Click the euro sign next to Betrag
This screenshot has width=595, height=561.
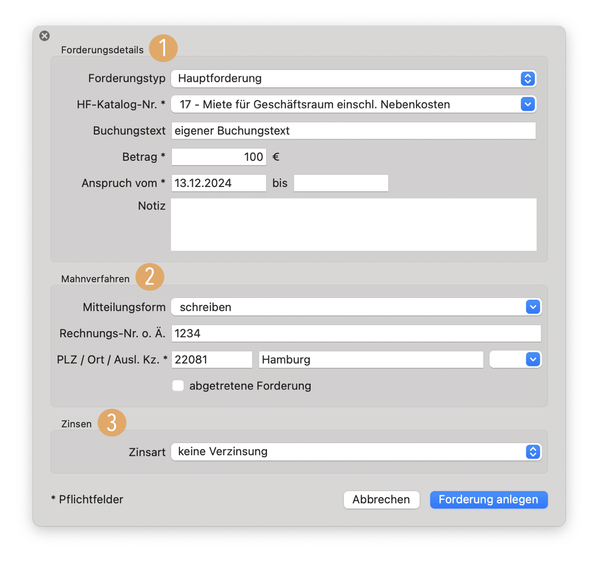click(x=276, y=157)
